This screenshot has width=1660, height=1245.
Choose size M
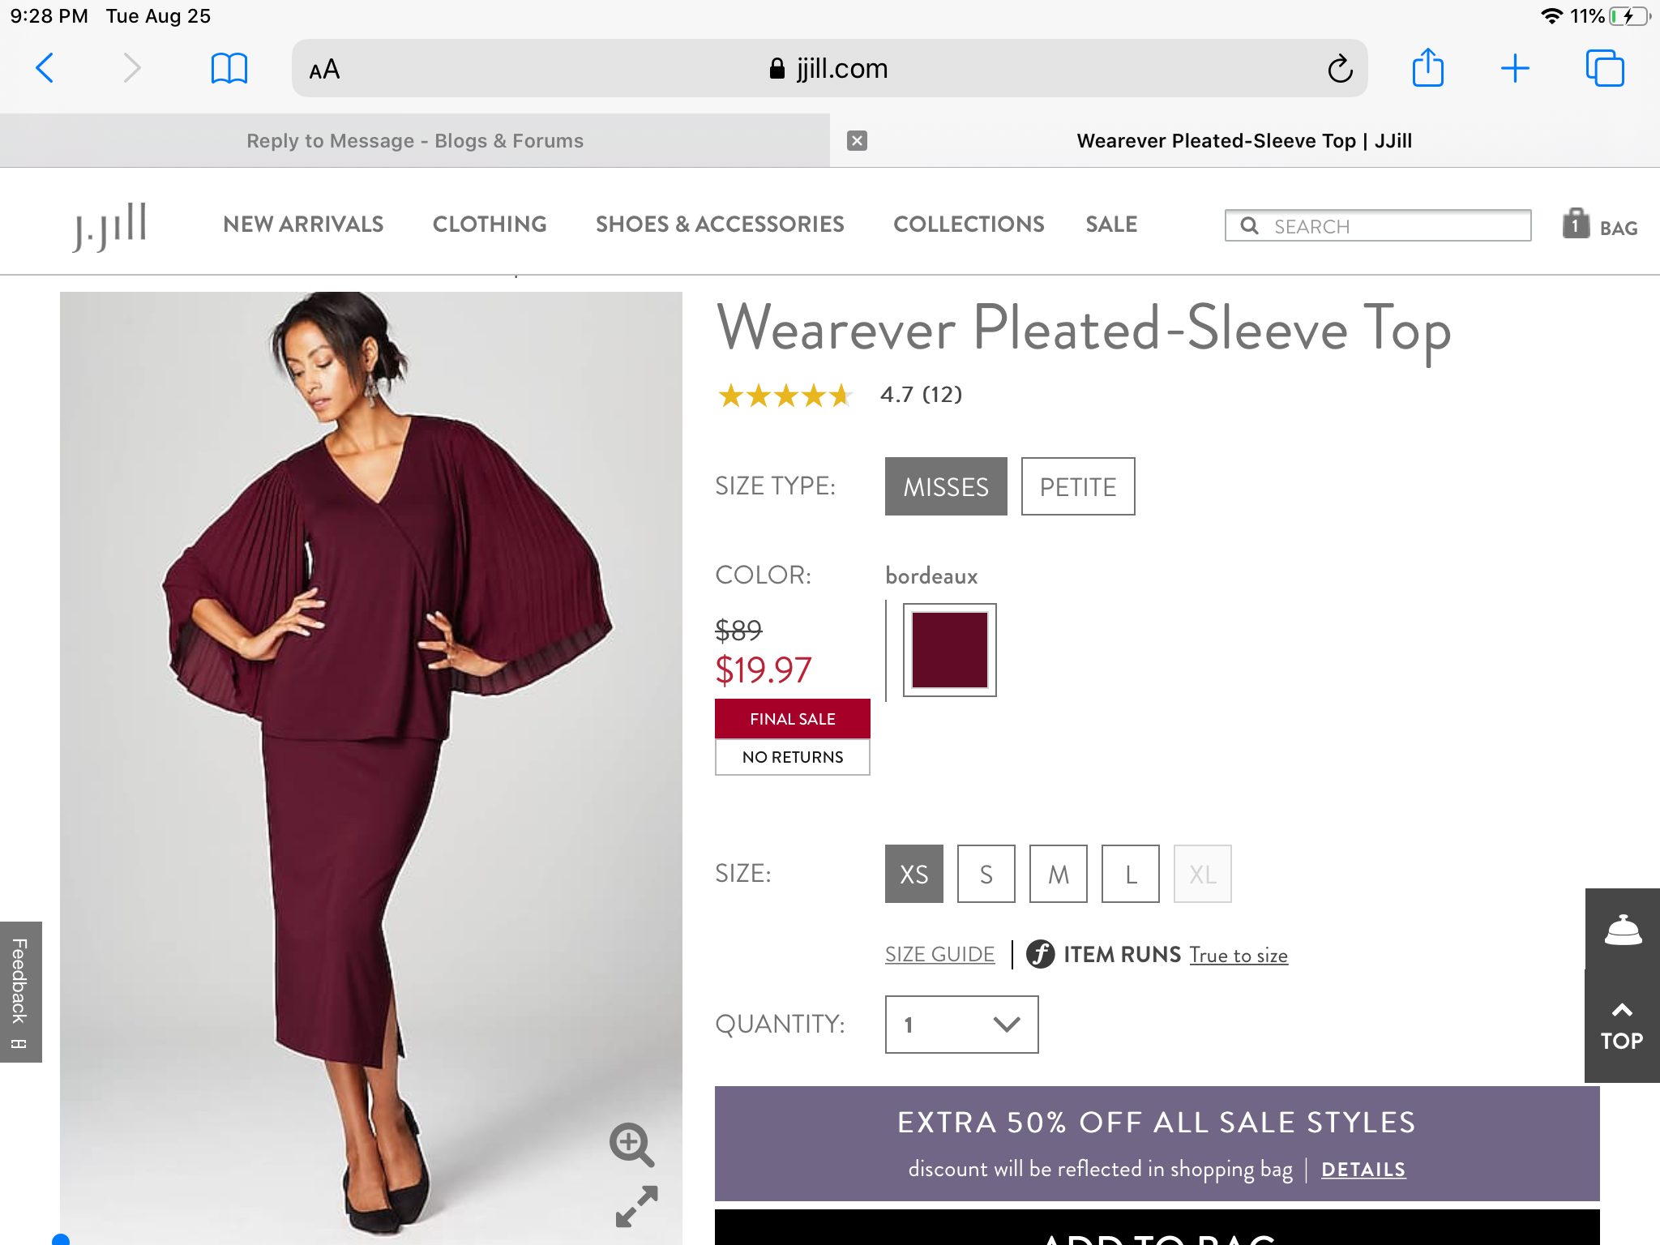click(x=1058, y=874)
